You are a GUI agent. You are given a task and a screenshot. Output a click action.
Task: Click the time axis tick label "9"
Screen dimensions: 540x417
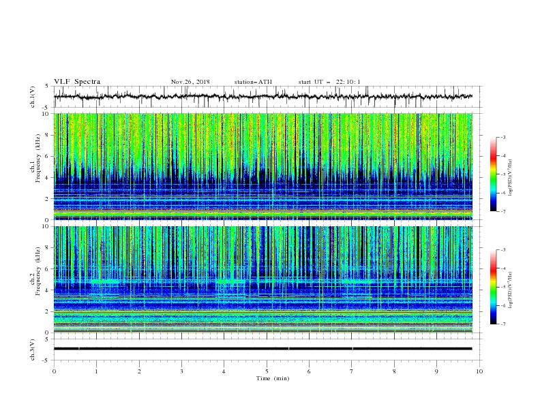436,371
